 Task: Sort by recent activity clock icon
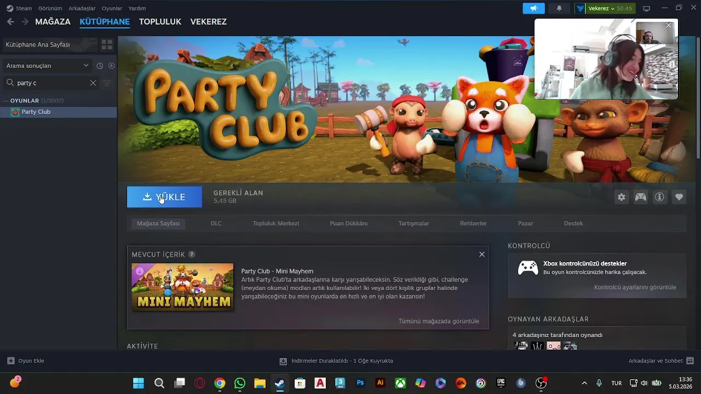pos(100,66)
